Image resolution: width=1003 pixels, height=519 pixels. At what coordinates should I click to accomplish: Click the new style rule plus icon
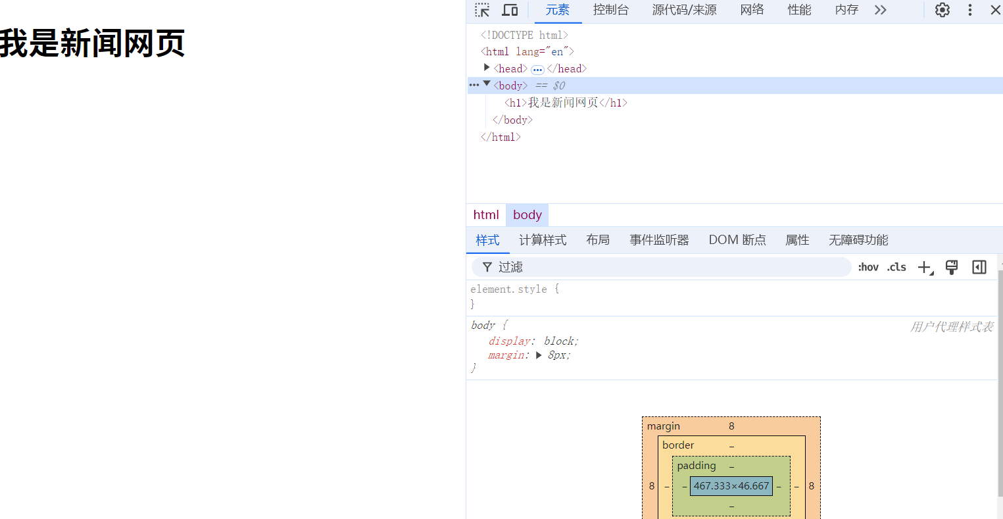click(924, 267)
